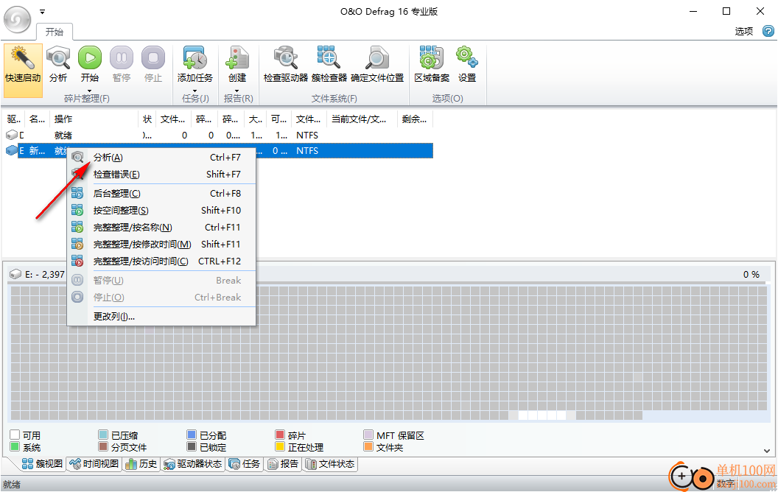Click the 文件夹 orange legend swatch
This screenshot has height=492, width=778.
click(368, 447)
